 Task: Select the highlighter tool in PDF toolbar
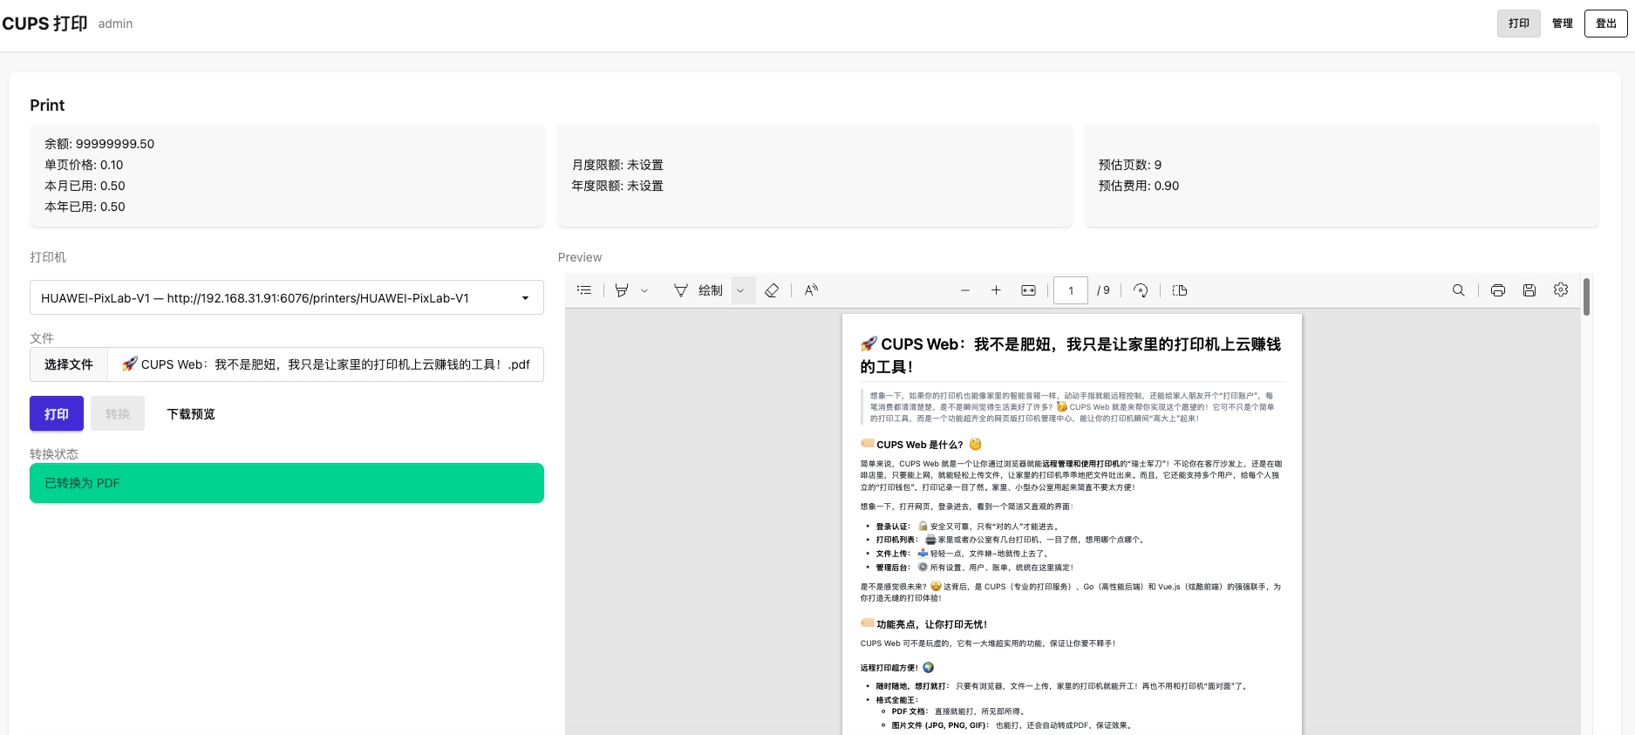(622, 290)
